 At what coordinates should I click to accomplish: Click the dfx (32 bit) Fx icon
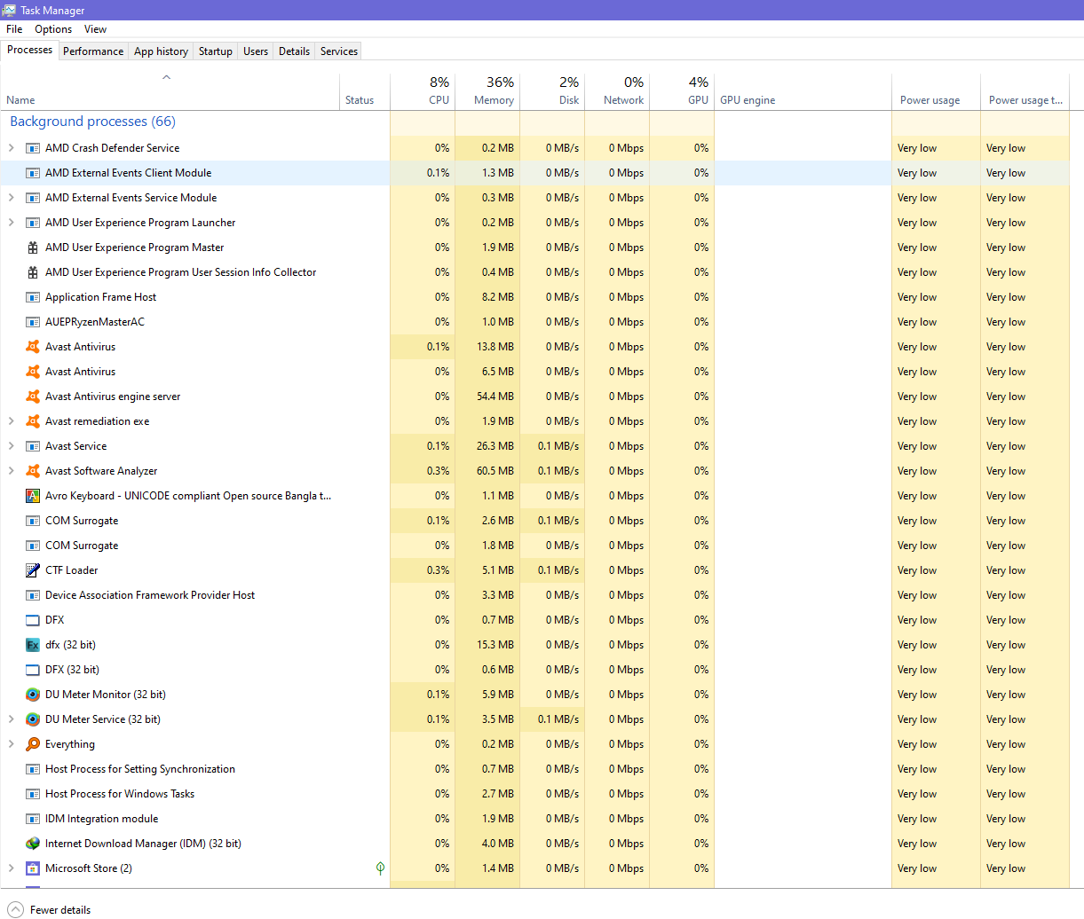click(33, 645)
